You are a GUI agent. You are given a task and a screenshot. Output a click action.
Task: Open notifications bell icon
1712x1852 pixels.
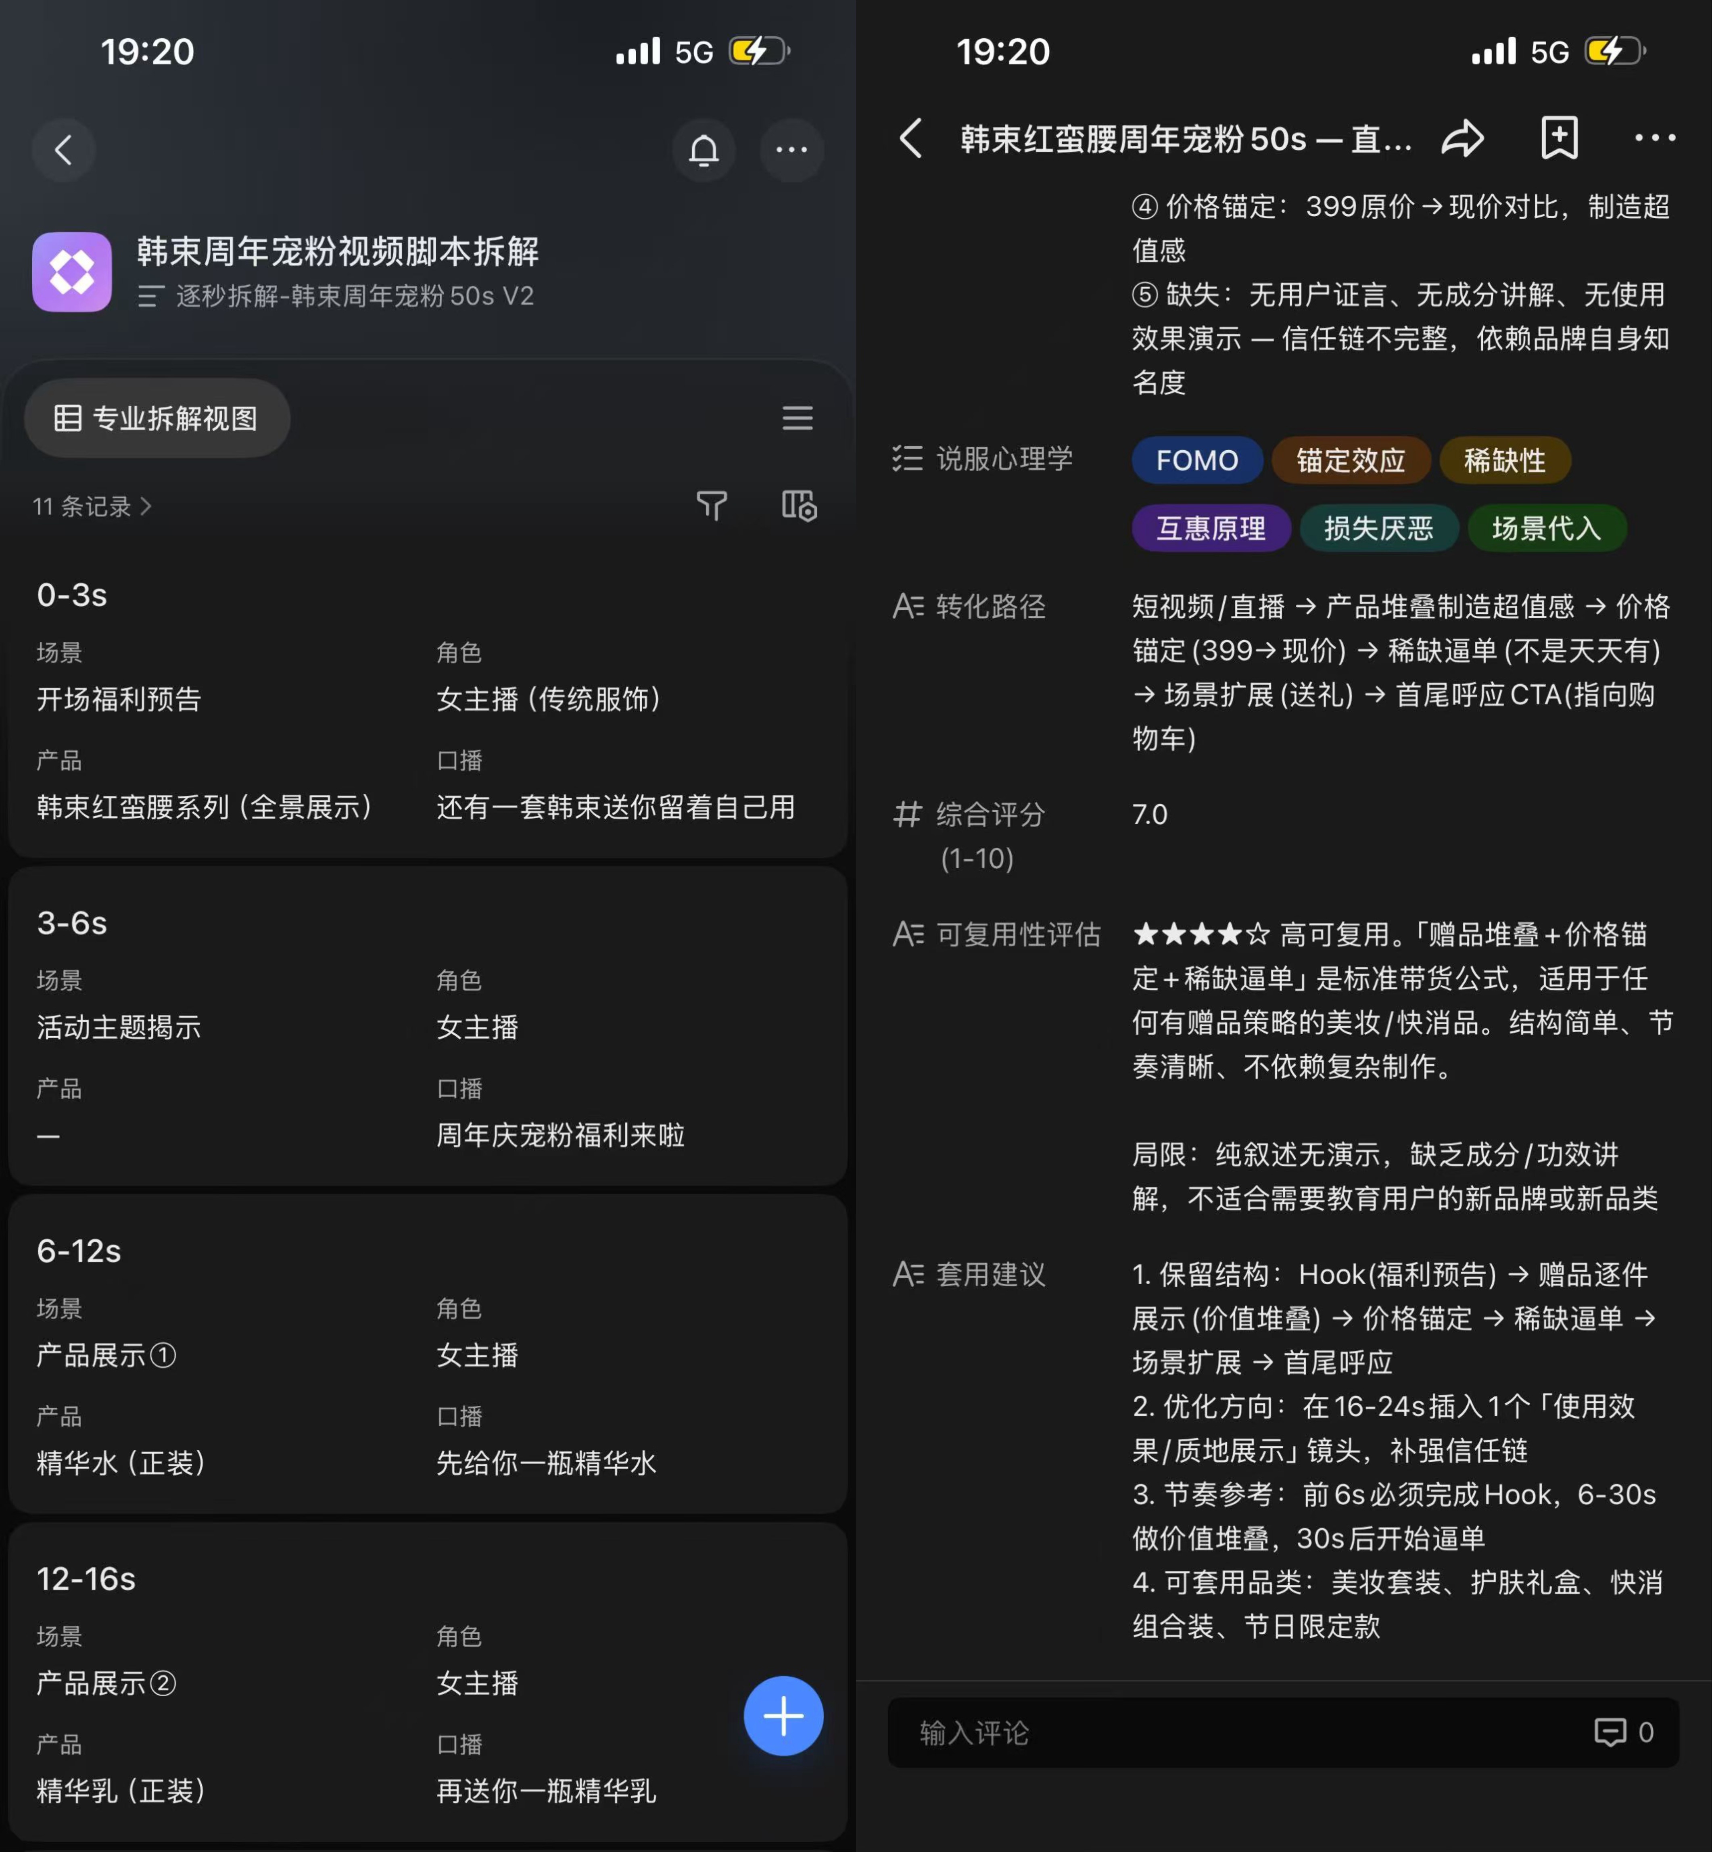pos(704,150)
